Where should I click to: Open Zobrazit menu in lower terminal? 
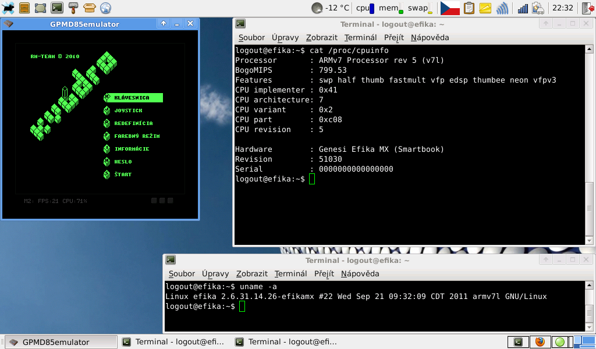252,273
